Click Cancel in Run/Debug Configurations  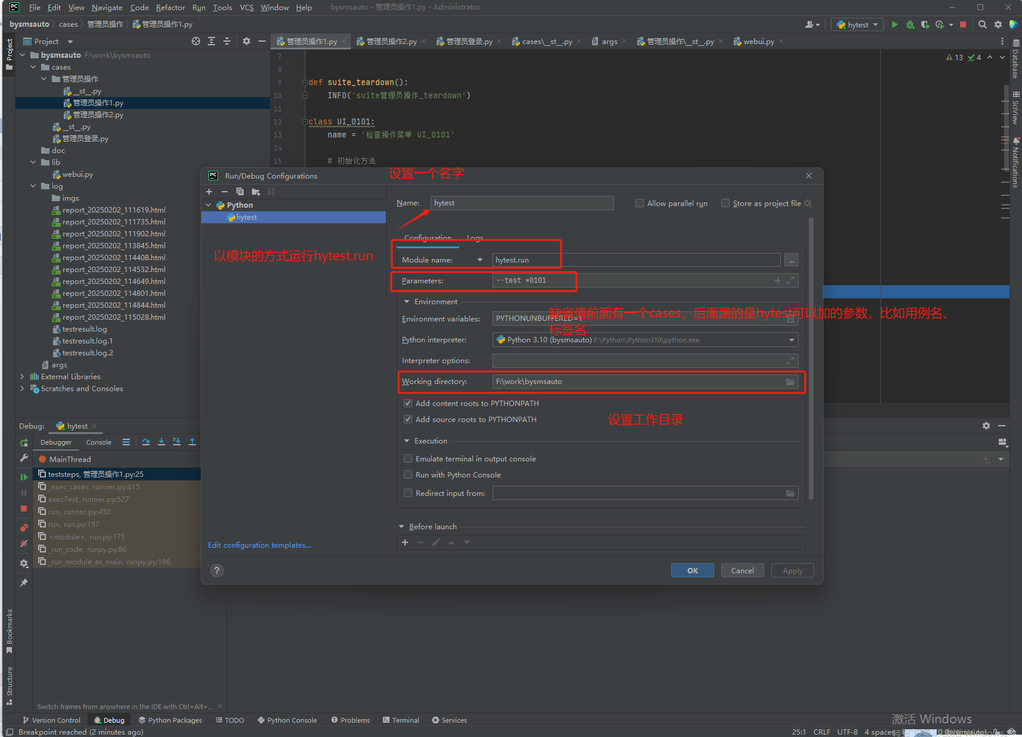743,570
